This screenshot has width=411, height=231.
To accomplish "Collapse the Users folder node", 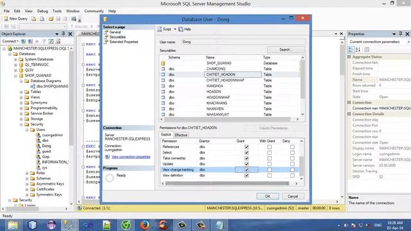I will point(27,130).
